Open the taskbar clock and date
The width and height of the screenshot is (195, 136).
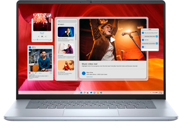click(161, 92)
